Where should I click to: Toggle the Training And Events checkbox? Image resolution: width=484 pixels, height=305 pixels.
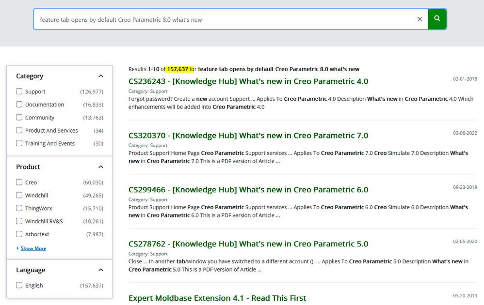[x=19, y=144]
